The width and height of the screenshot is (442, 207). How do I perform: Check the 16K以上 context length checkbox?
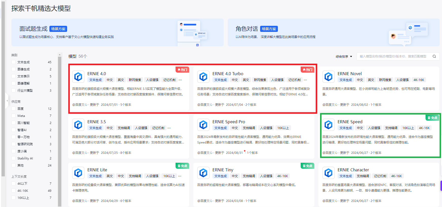coord(13,198)
